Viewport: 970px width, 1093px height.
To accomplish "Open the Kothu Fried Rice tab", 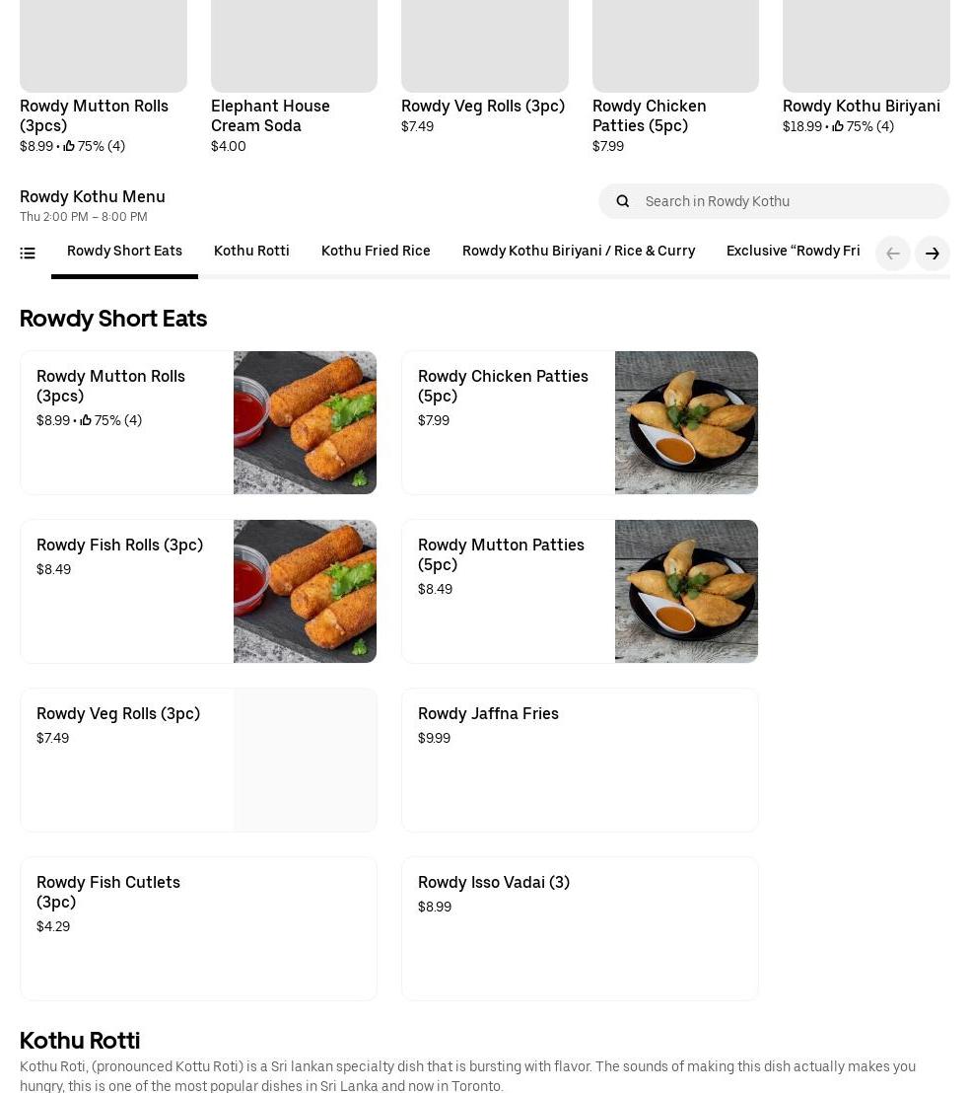I will 376,251.
